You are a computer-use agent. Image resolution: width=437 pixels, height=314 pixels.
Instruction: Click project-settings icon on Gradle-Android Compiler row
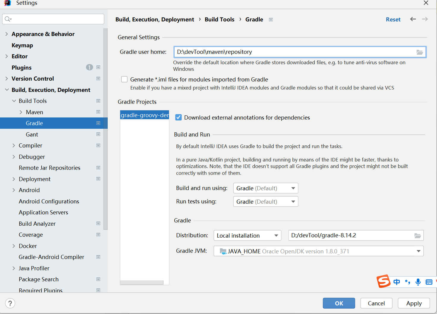click(x=98, y=257)
